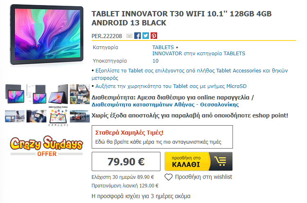Viewport: 307px width, 203px height.
Task: View the racing car screen thumbnail
Action: [x=80, y=116]
